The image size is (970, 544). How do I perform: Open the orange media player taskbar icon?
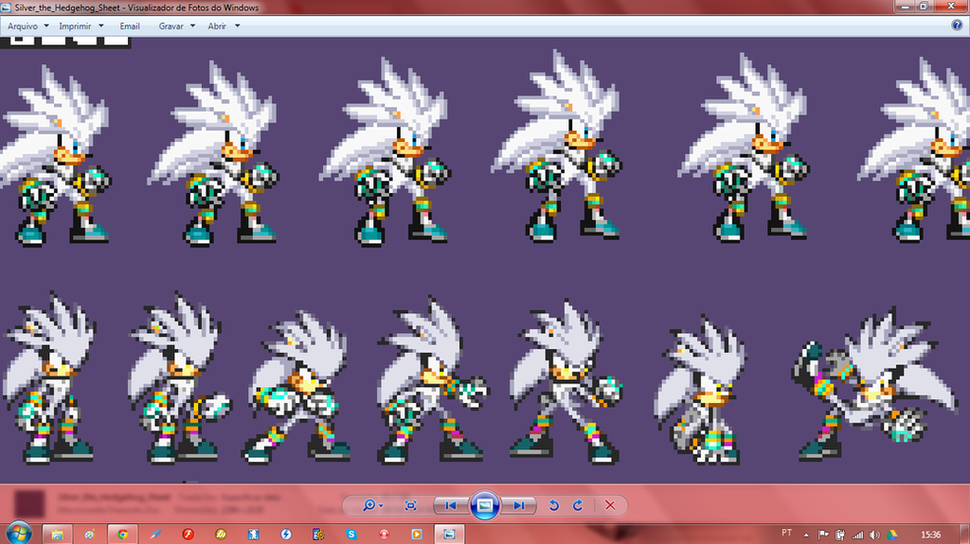pyautogui.click(x=417, y=535)
